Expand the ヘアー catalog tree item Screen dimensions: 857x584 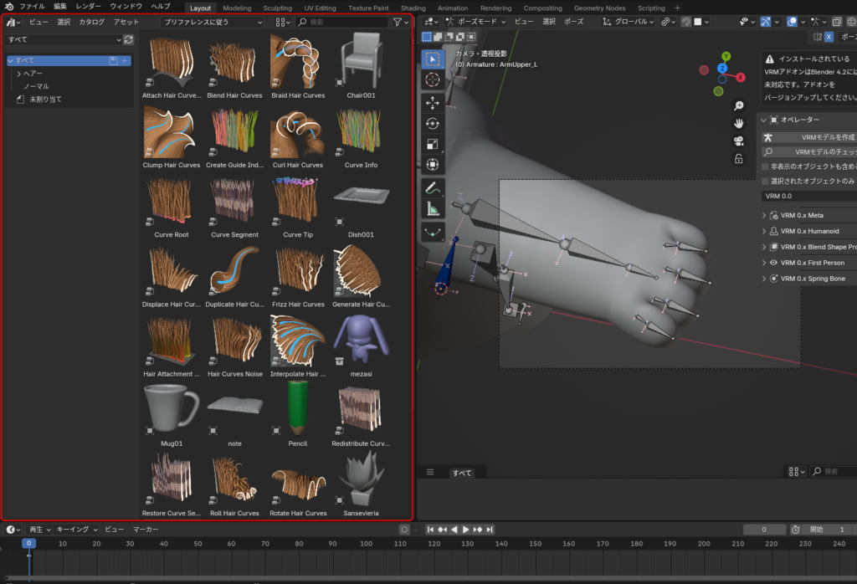click(18, 74)
